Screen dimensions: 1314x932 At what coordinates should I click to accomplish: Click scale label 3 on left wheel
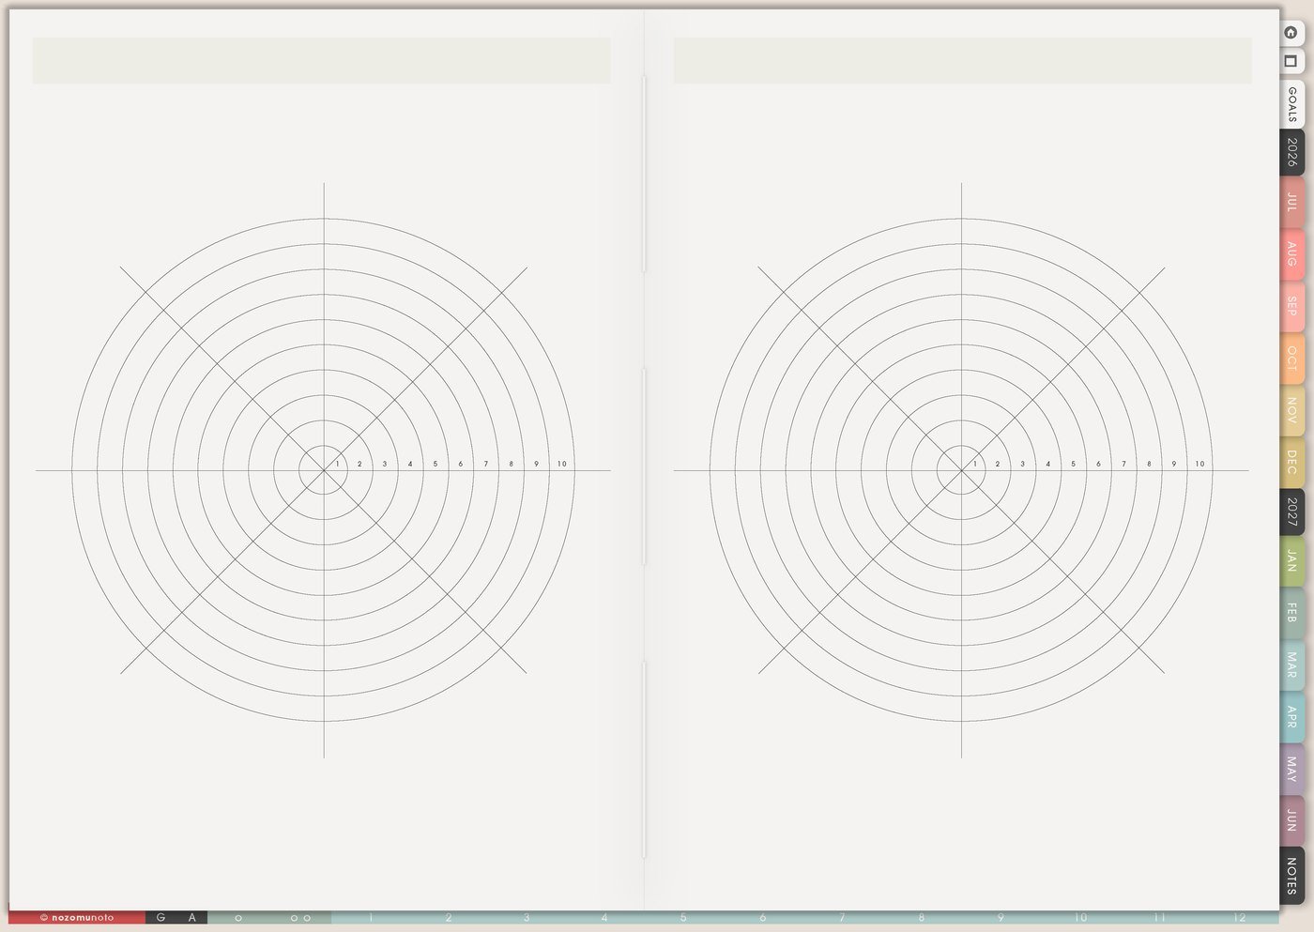click(384, 464)
